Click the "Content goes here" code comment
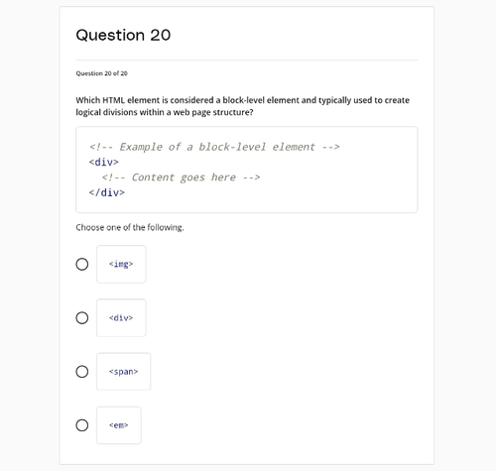496x471 pixels. [x=182, y=177]
